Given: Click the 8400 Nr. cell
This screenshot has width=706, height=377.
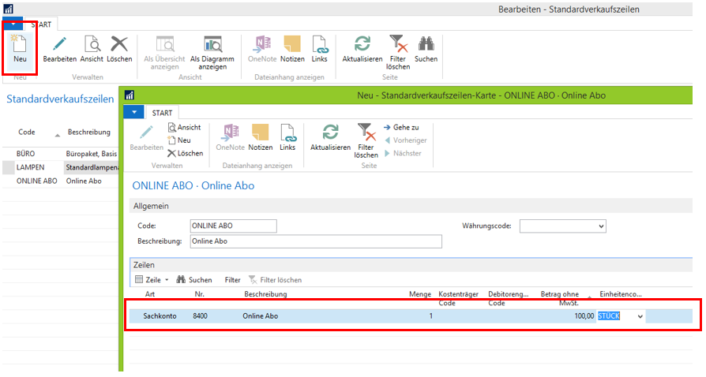Looking at the screenshot, I should [201, 316].
